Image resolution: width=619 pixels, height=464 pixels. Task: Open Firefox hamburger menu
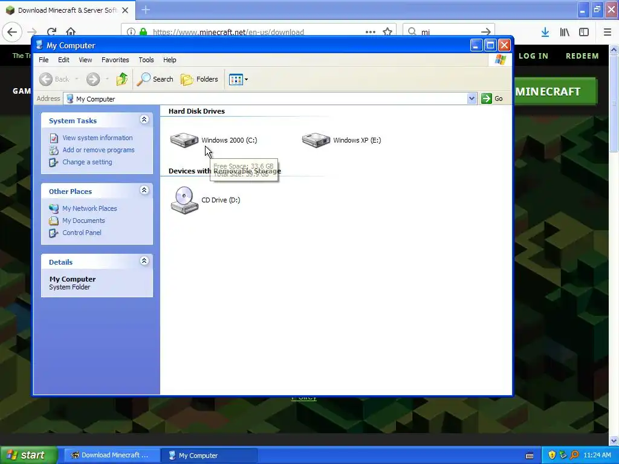tap(608, 33)
